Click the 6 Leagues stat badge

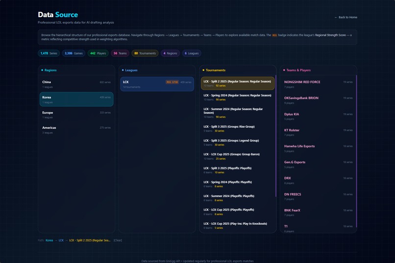point(192,53)
